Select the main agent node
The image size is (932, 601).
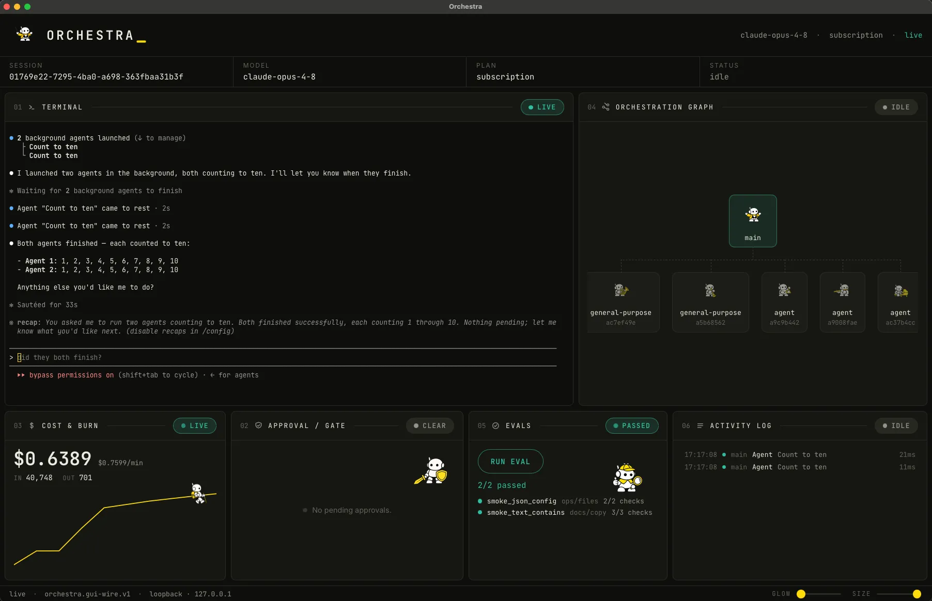tap(753, 221)
